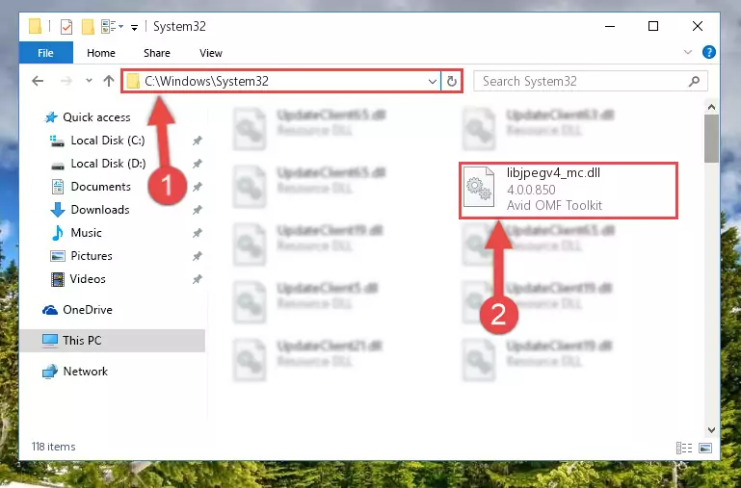
Task: Click the address bar path C:\Windows\System32
Action: click(206, 81)
